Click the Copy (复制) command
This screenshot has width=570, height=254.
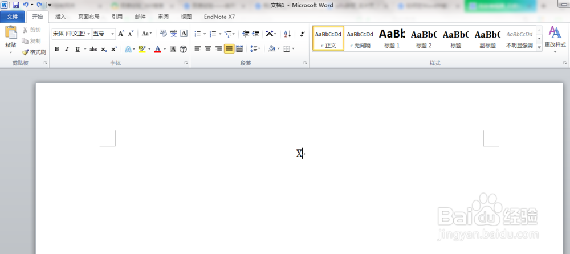point(31,41)
